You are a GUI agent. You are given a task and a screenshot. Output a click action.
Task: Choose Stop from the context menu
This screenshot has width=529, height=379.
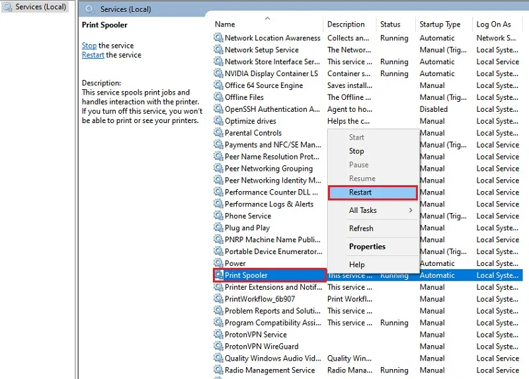373,151
